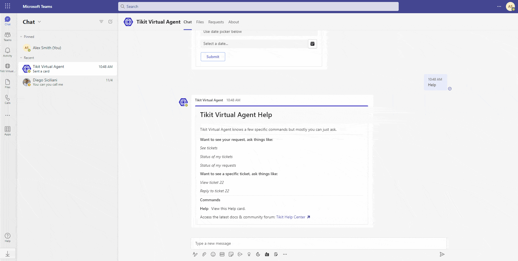The height and width of the screenshot is (261, 518).
Task: Open more apps ellipsis in left rail
Action: point(8,115)
